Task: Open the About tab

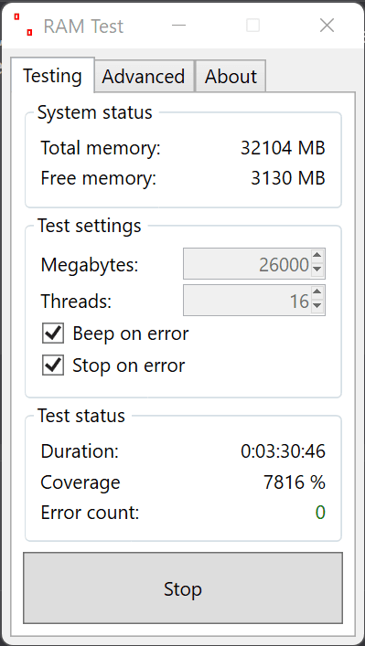Action: [231, 77]
